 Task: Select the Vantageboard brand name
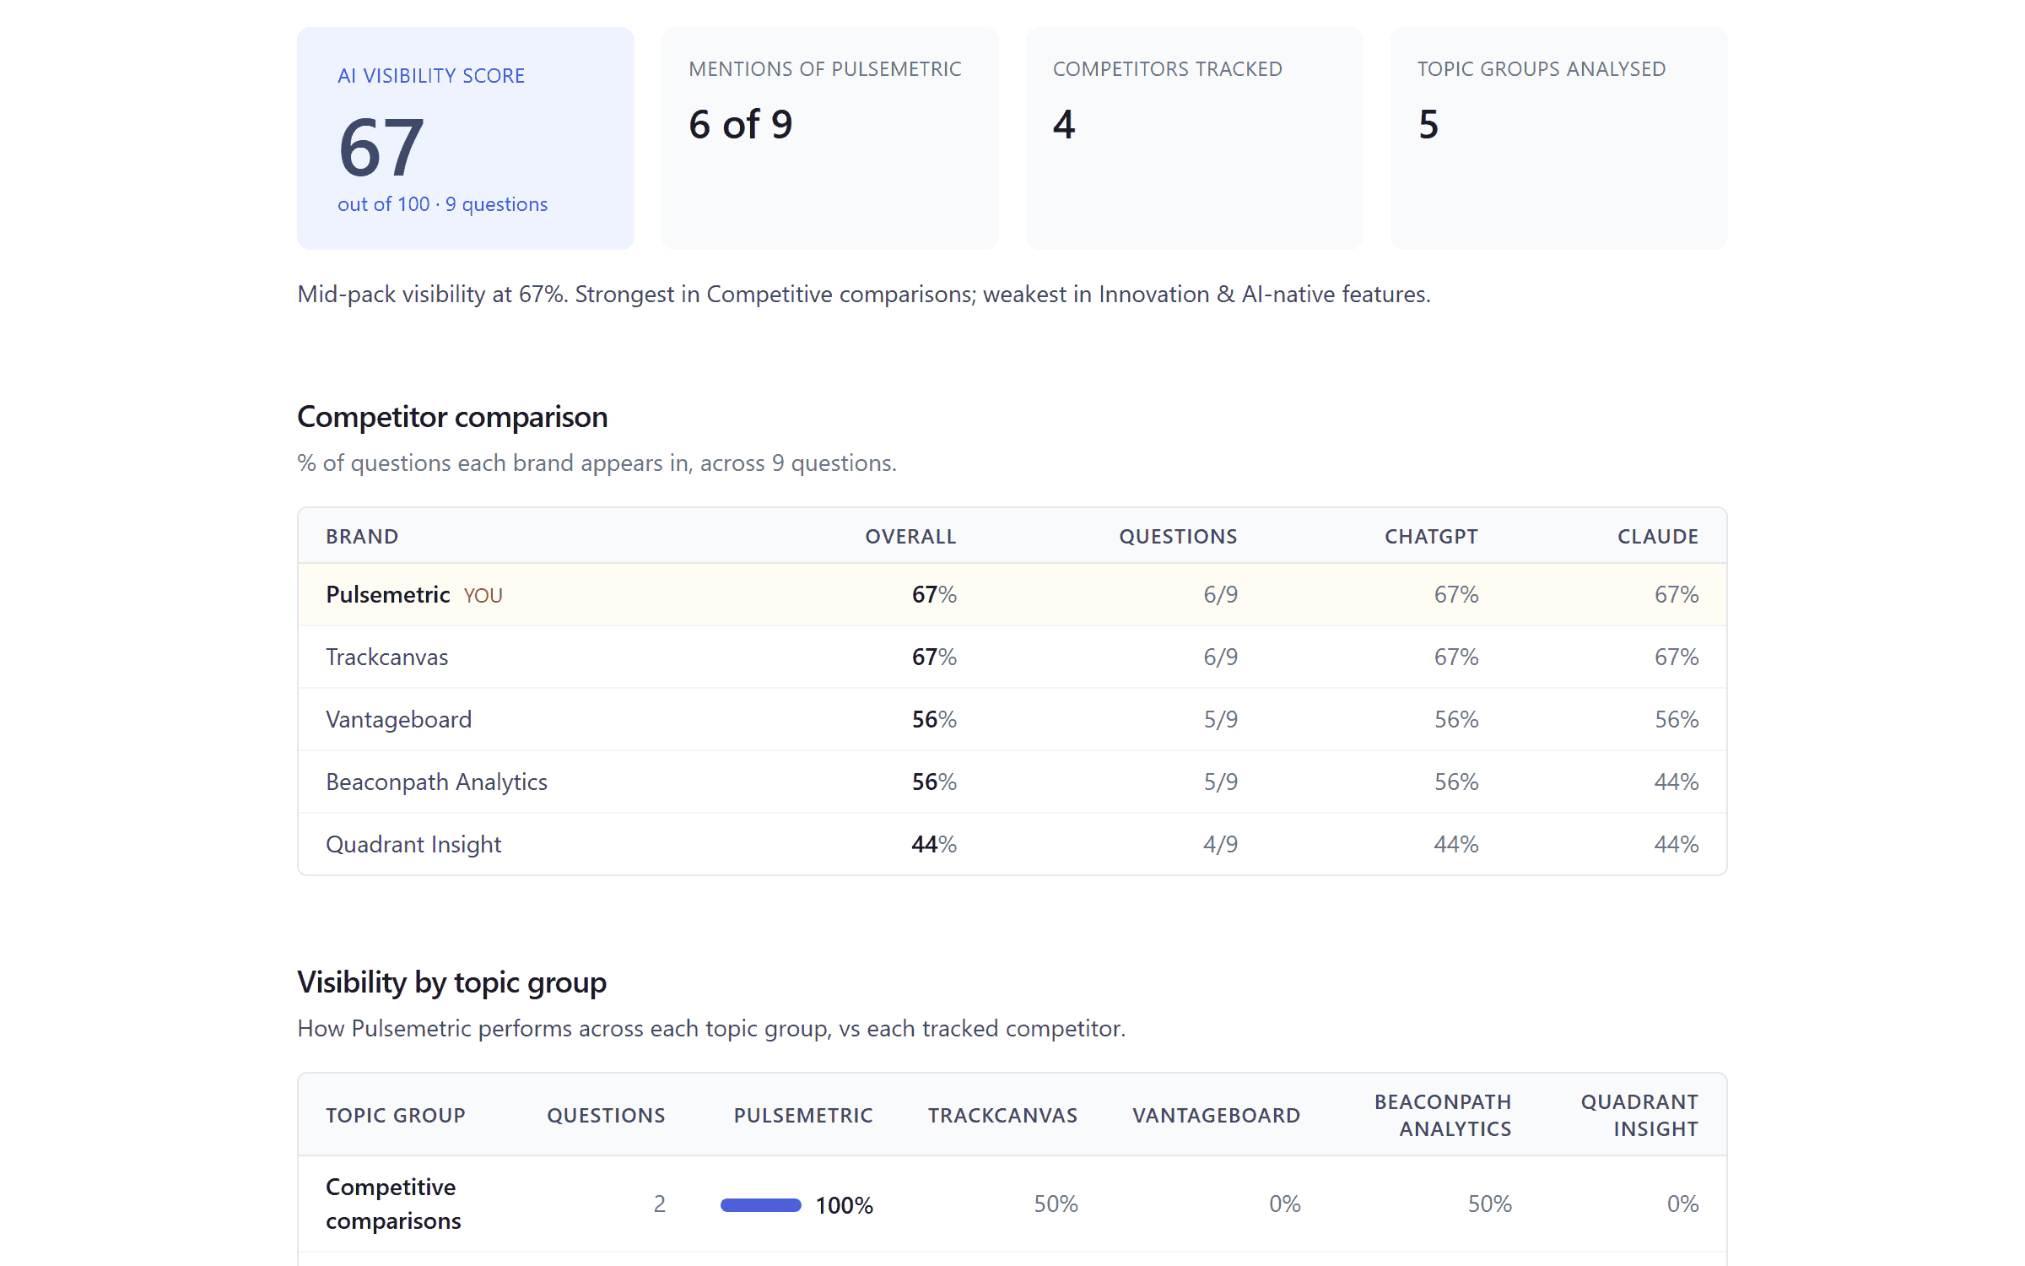pyautogui.click(x=399, y=719)
